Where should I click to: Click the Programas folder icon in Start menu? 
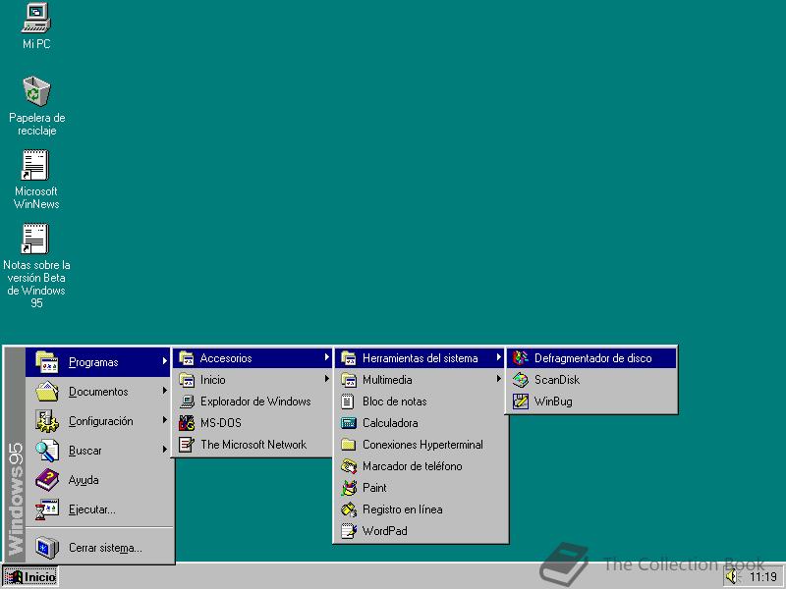pyautogui.click(x=47, y=361)
